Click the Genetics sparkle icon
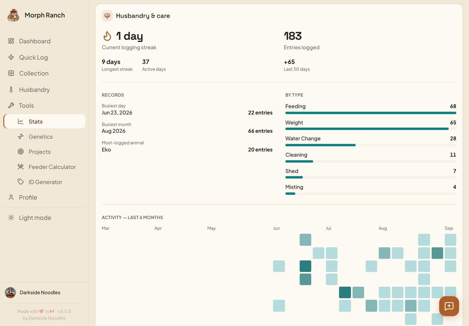 pyautogui.click(x=21, y=136)
